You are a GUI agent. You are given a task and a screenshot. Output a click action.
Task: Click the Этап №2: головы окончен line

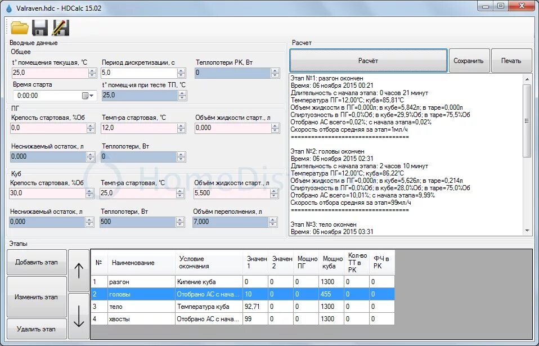(327, 151)
